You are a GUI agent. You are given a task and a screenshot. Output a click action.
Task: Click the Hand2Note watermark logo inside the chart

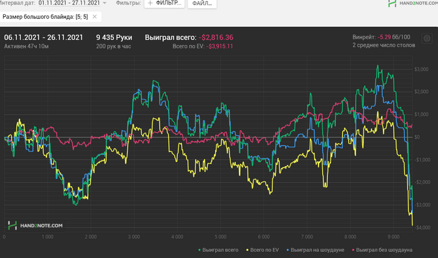35,226
